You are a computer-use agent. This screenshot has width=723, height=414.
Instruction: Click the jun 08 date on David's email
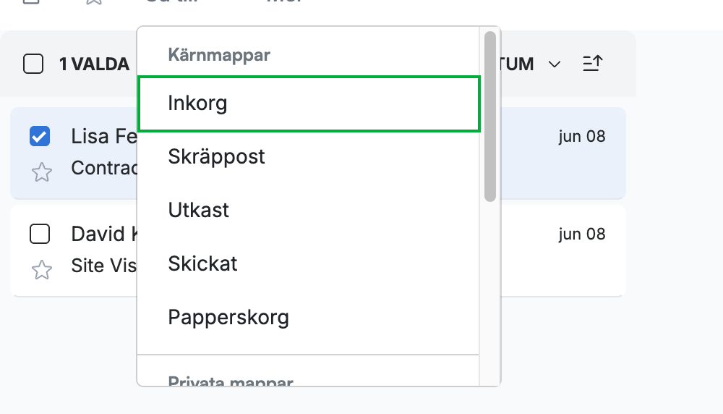[x=582, y=234]
